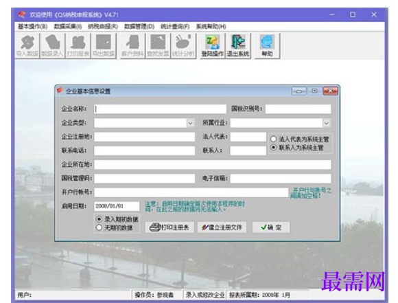This screenshot has width=398, height=303.
Task: Expand the 企业类型 dropdown
Action: pos(190,123)
